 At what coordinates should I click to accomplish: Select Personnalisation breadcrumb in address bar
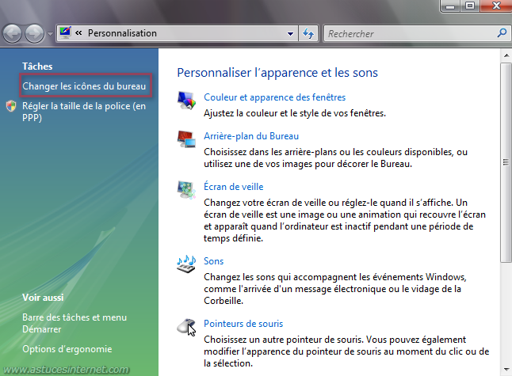(122, 33)
